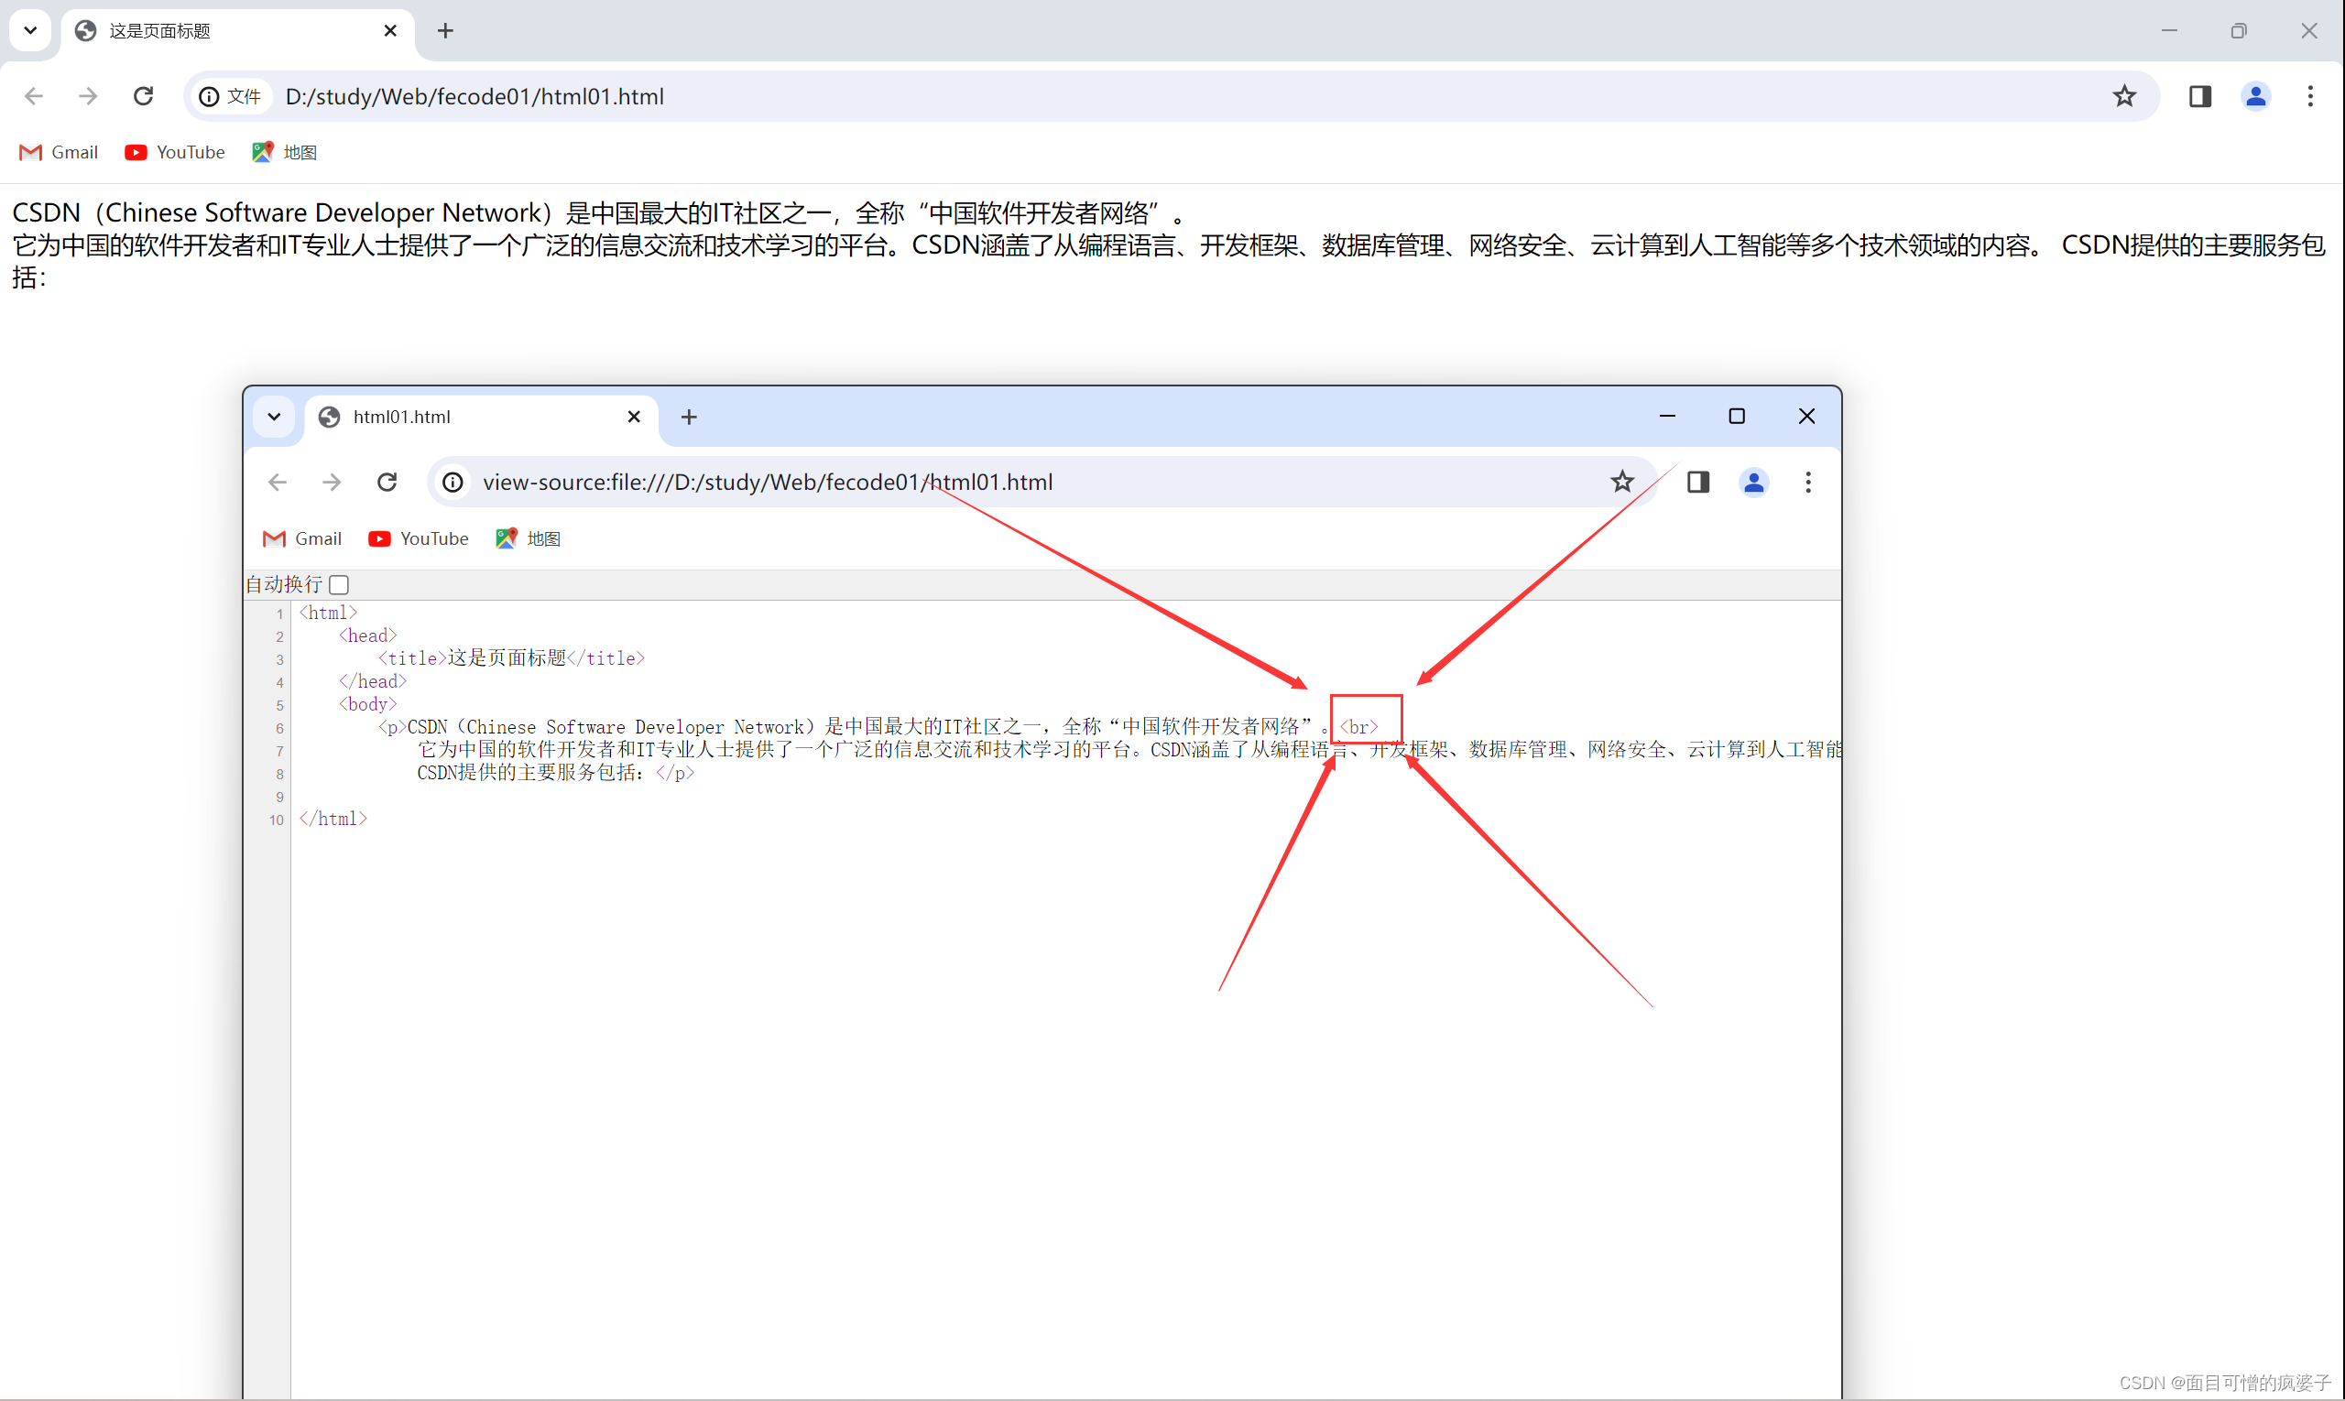Click the <body> tag in the source
The width and height of the screenshot is (2345, 1401).
pos(368,704)
